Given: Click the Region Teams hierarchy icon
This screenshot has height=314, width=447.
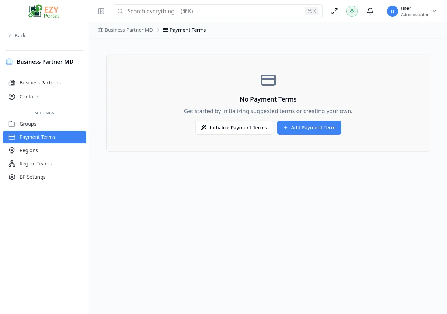Looking at the screenshot, I should [12, 163].
